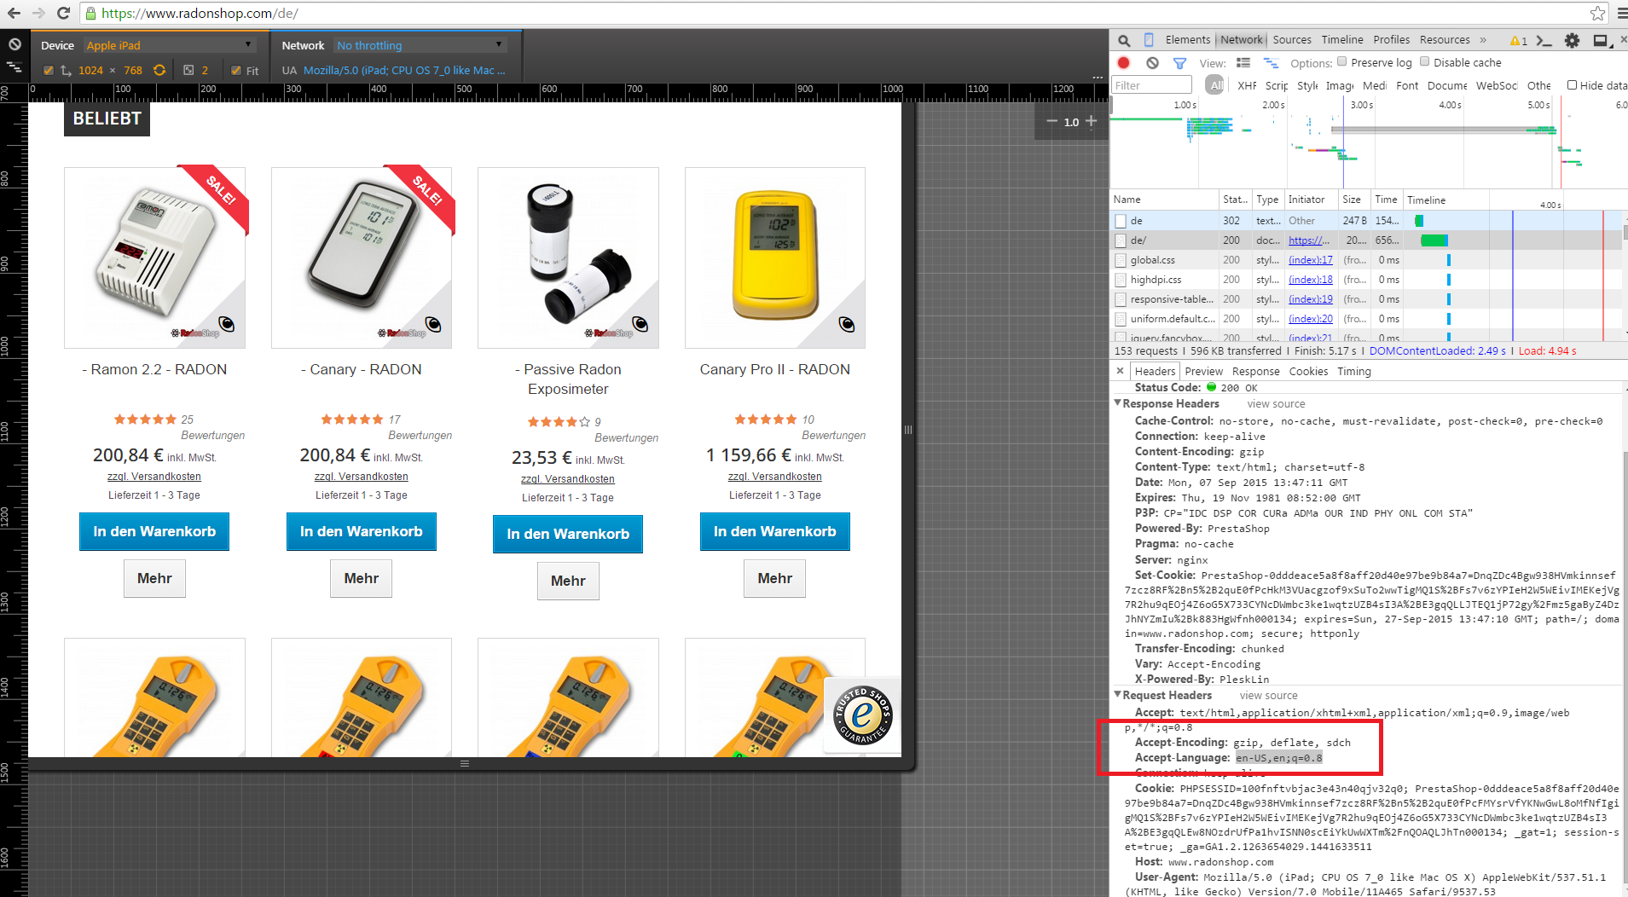
Task: Select the global.css request row
Action: [x=1365, y=260]
